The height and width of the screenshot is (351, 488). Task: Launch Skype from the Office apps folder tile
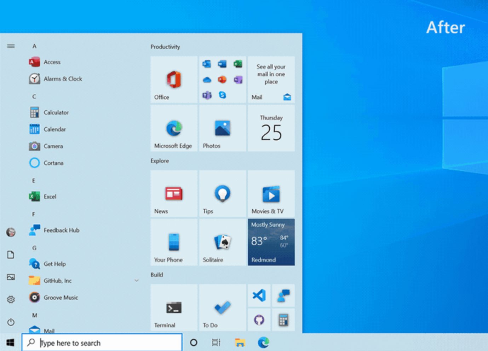pos(222,95)
